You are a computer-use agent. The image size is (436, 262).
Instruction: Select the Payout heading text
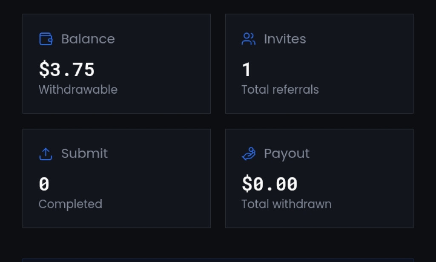(x=287, y=154)
